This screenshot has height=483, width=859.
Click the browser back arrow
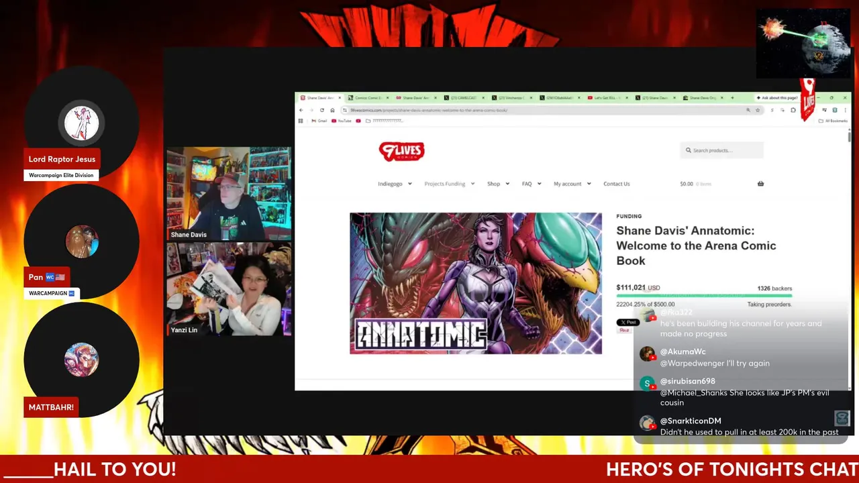[301, 110]
